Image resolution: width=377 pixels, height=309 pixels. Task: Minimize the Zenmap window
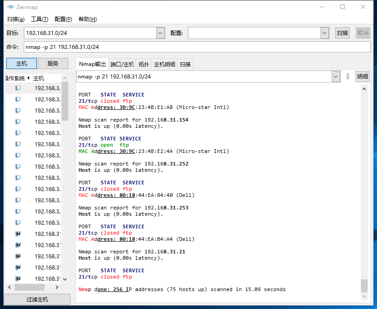click(322, 7)
